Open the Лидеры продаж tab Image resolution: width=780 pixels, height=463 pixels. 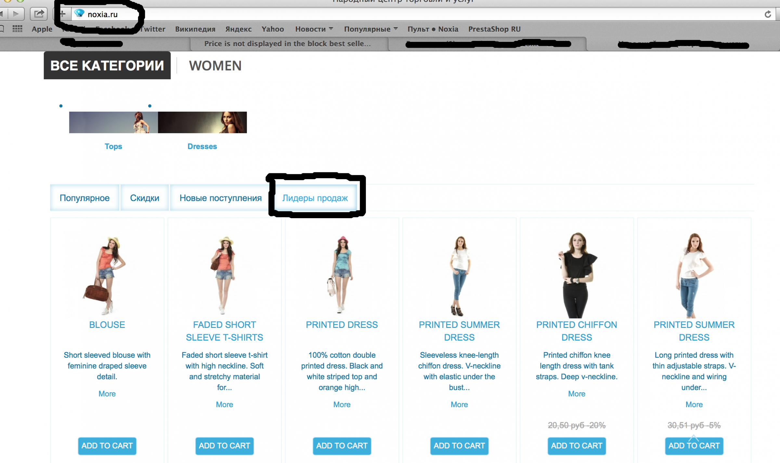coord(315,198)
